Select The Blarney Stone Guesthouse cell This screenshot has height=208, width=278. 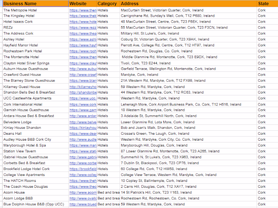coord(35,80)
